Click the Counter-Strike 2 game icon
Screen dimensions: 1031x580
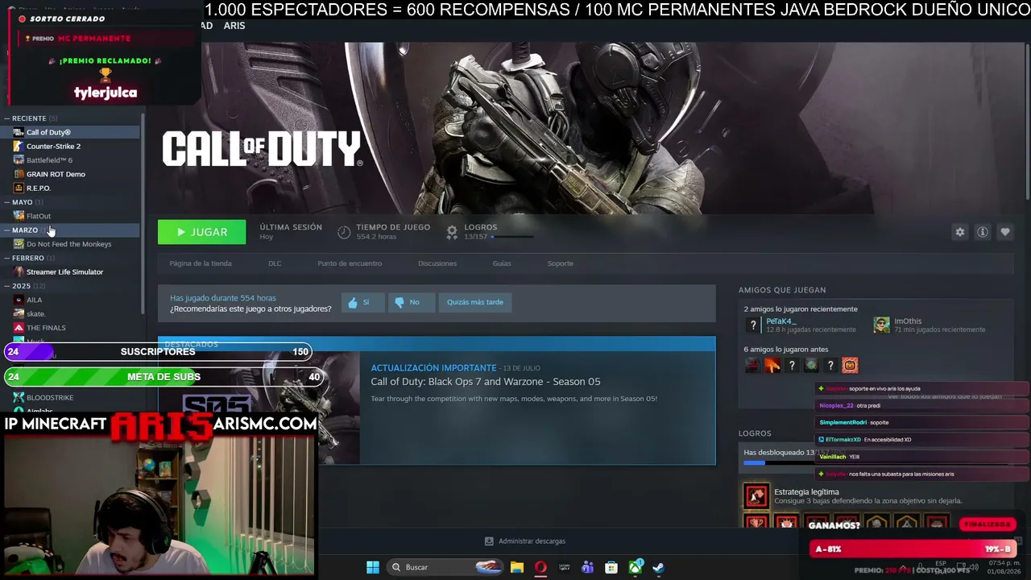coord(19,147)
